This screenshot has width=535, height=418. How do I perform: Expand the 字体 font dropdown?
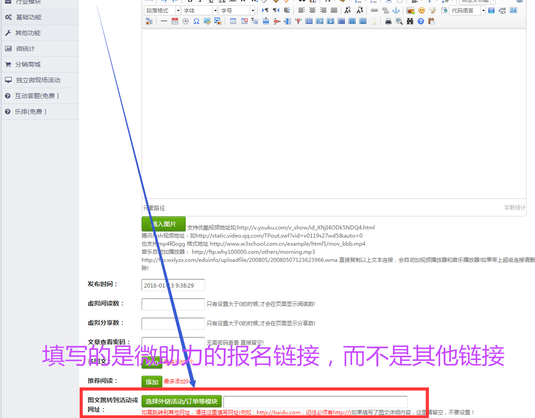coord(200,10)
